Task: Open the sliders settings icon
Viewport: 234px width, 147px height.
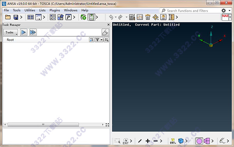Action: click(140, 17)
